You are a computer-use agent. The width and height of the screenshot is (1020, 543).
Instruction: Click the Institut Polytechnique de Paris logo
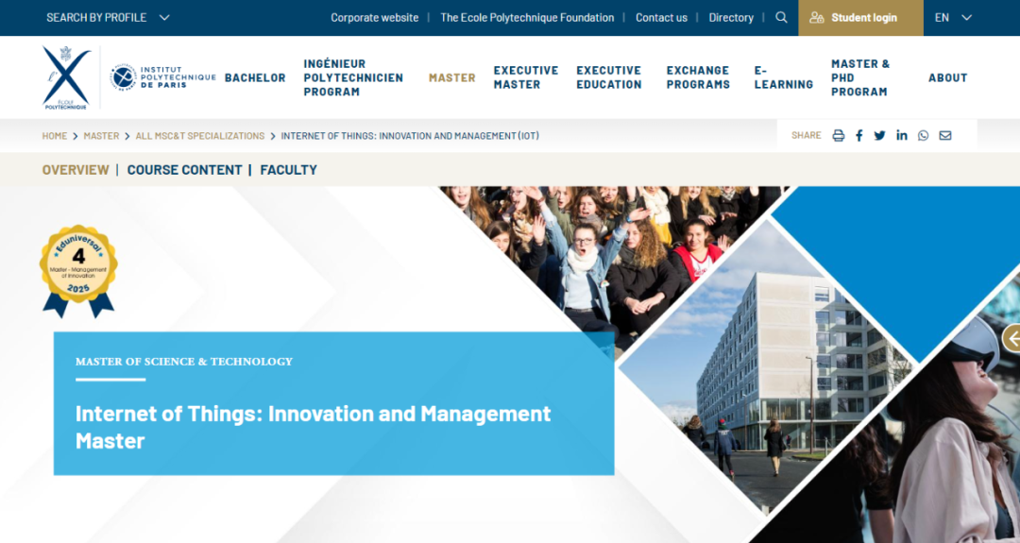pyautogui.click(x=162, y=77)
